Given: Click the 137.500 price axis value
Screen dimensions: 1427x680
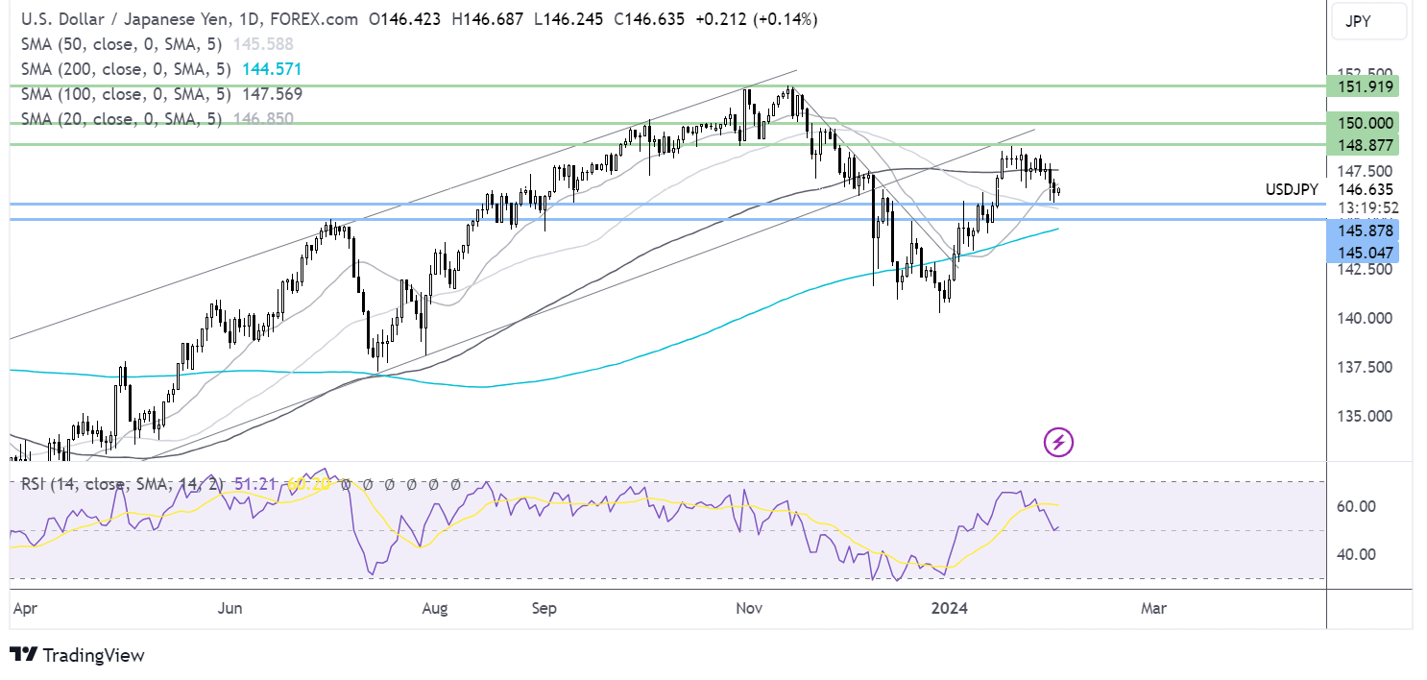Looking at the screenshot, I should [x=1367, y=367].
